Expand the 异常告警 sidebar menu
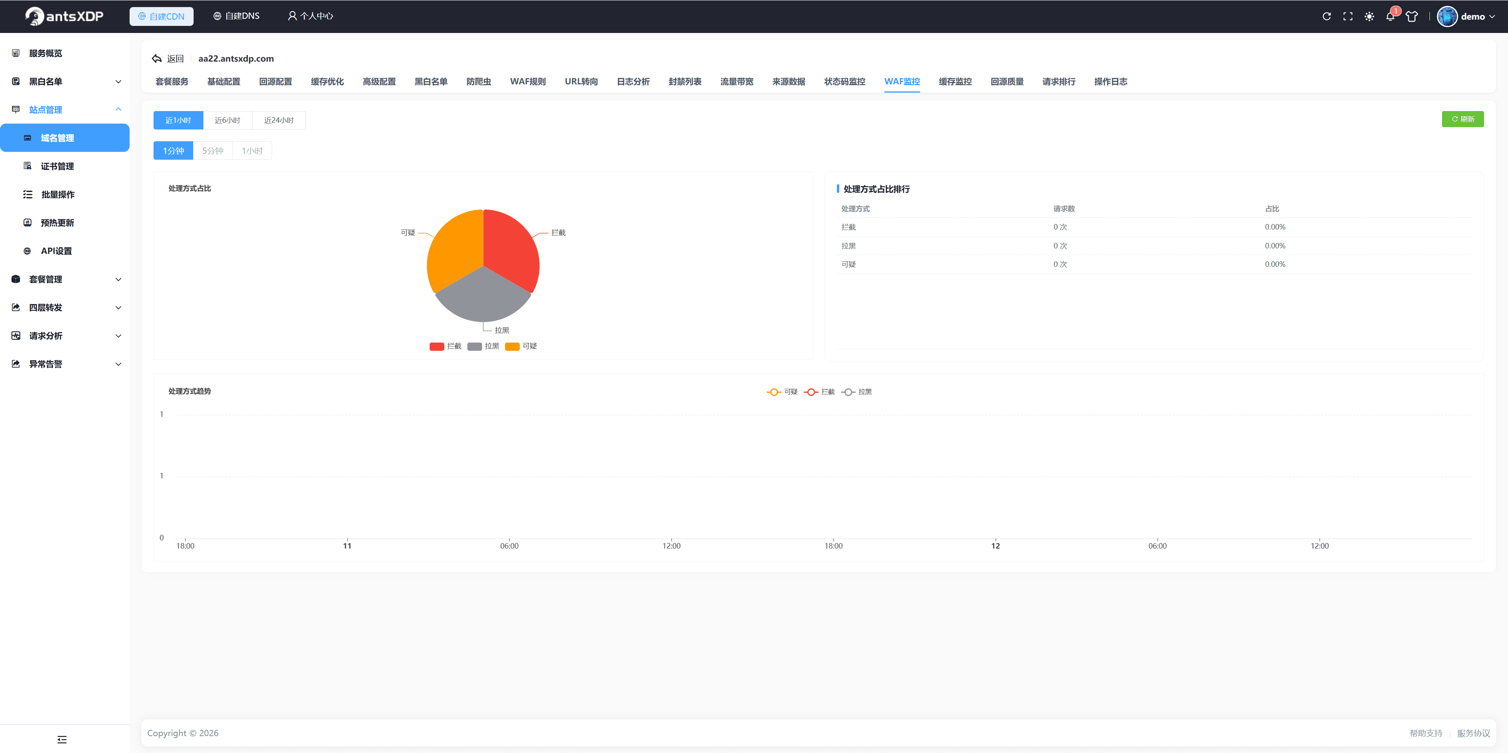Screen dimensions: 1508x753 pos(64,364)
